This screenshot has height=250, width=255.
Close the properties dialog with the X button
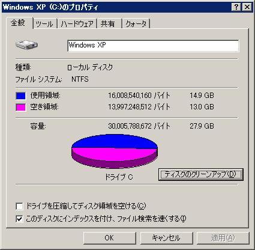(x=247, y=7)
